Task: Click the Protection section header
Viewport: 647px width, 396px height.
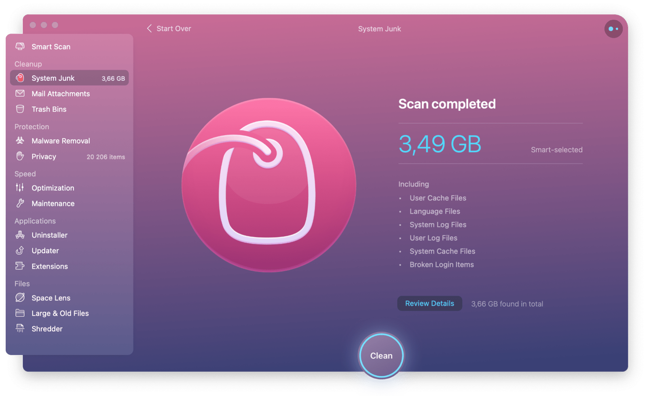Action: [32, 126]
